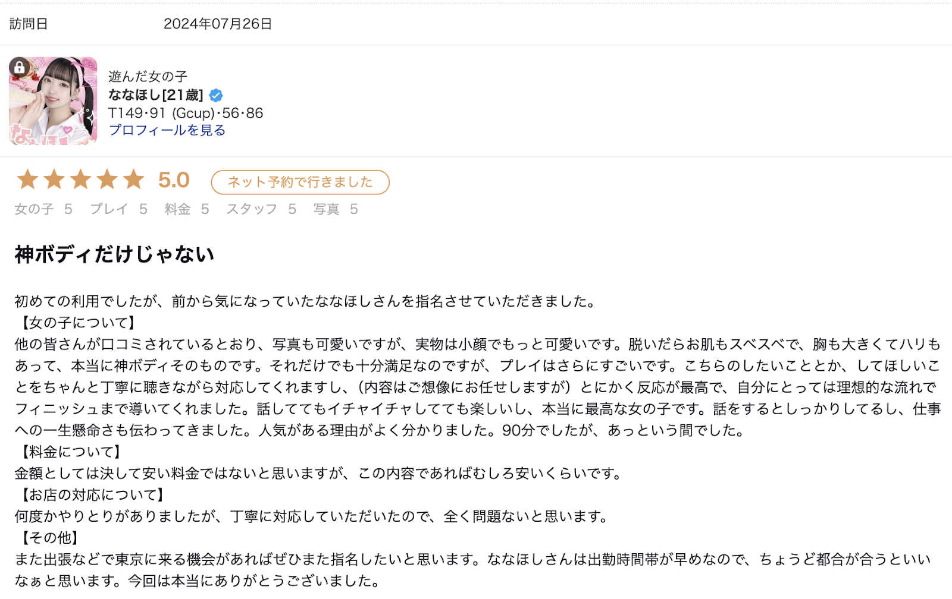Screen dimensions: 952x599
Task: Select the 女の子 5 rating item
Action: [43, 209]
